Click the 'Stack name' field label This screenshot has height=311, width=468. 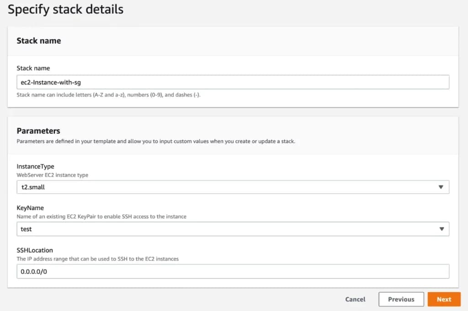tap(33, 68)
